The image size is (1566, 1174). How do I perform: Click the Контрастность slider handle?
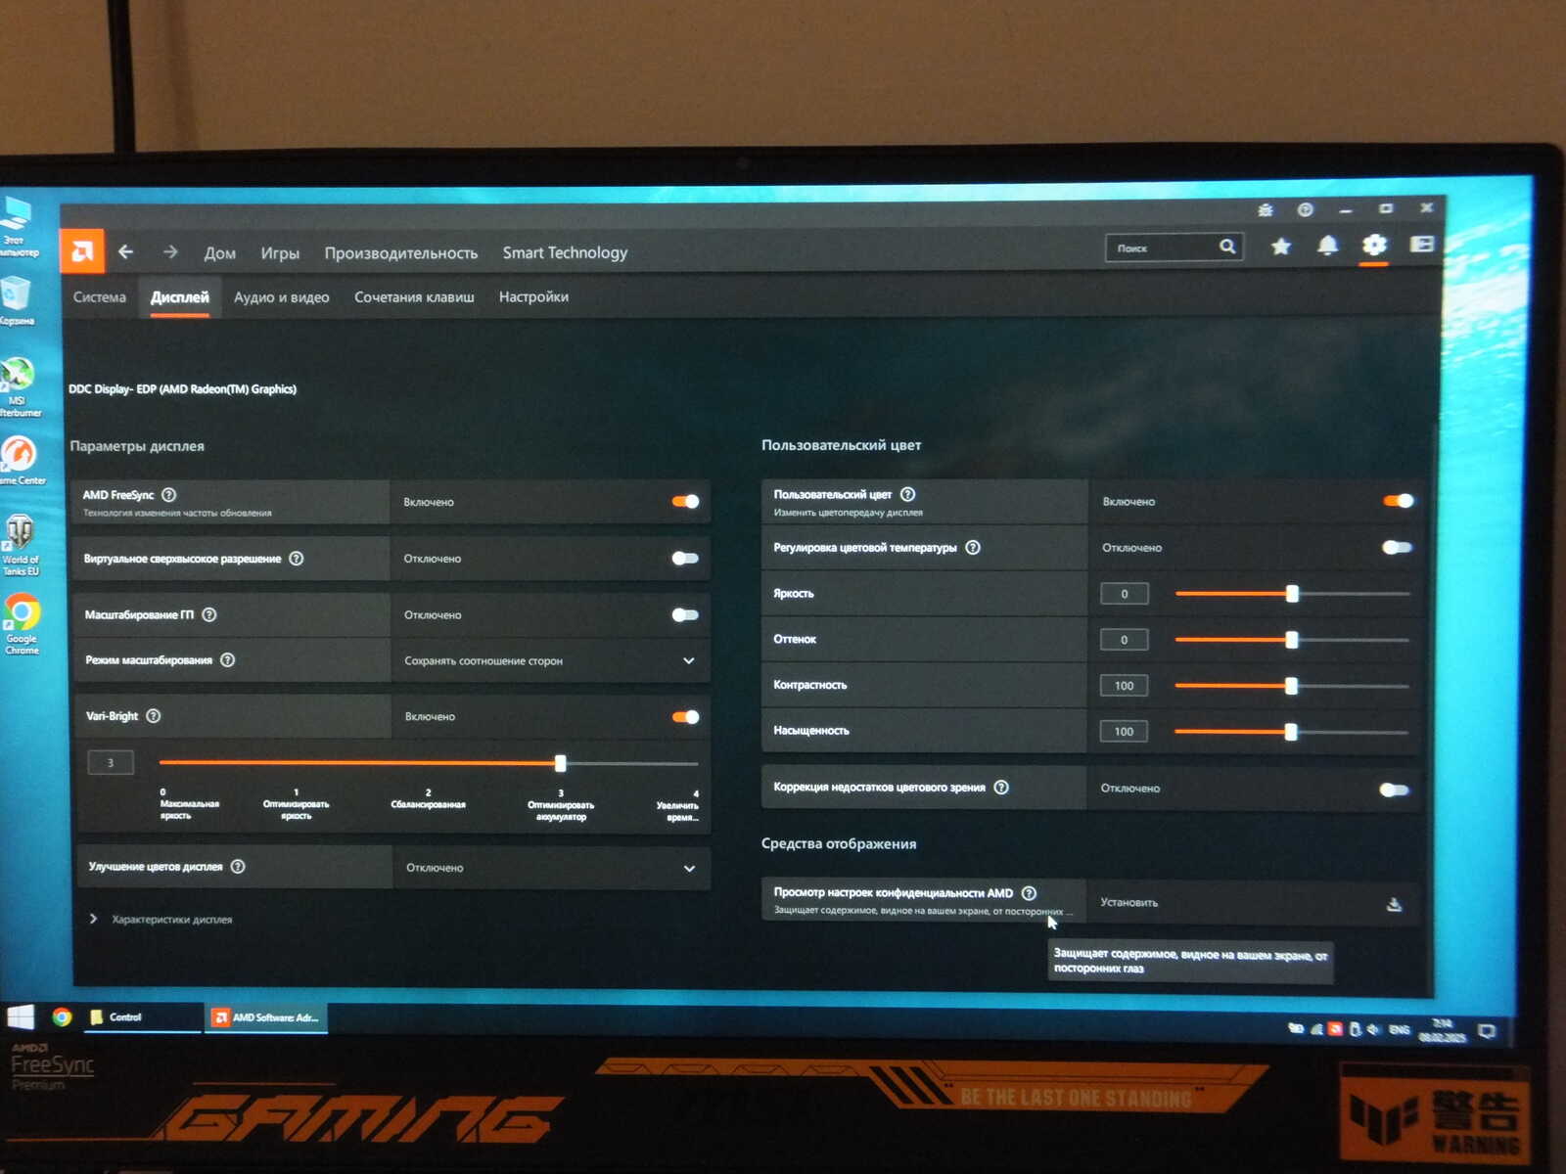click(1292, 686)
